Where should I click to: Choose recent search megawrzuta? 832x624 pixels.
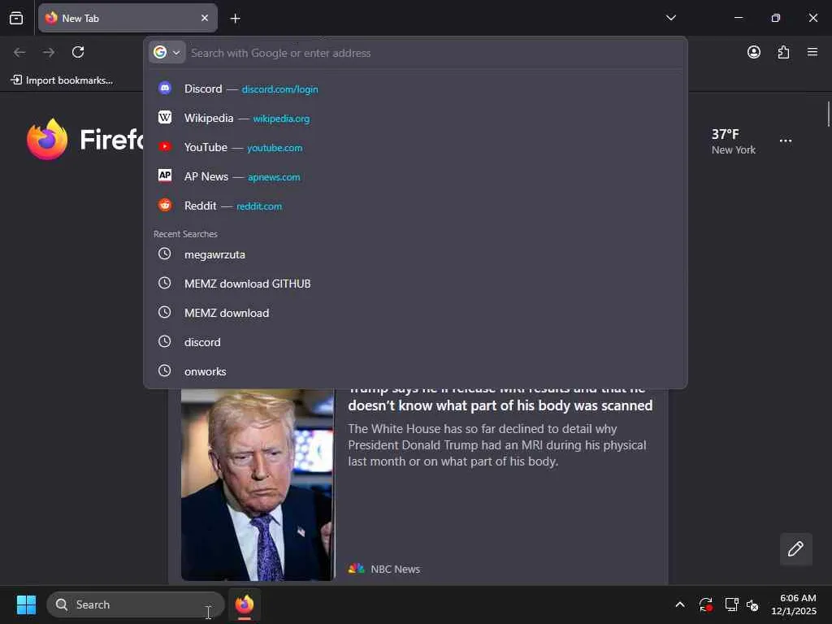click(415, 254)
